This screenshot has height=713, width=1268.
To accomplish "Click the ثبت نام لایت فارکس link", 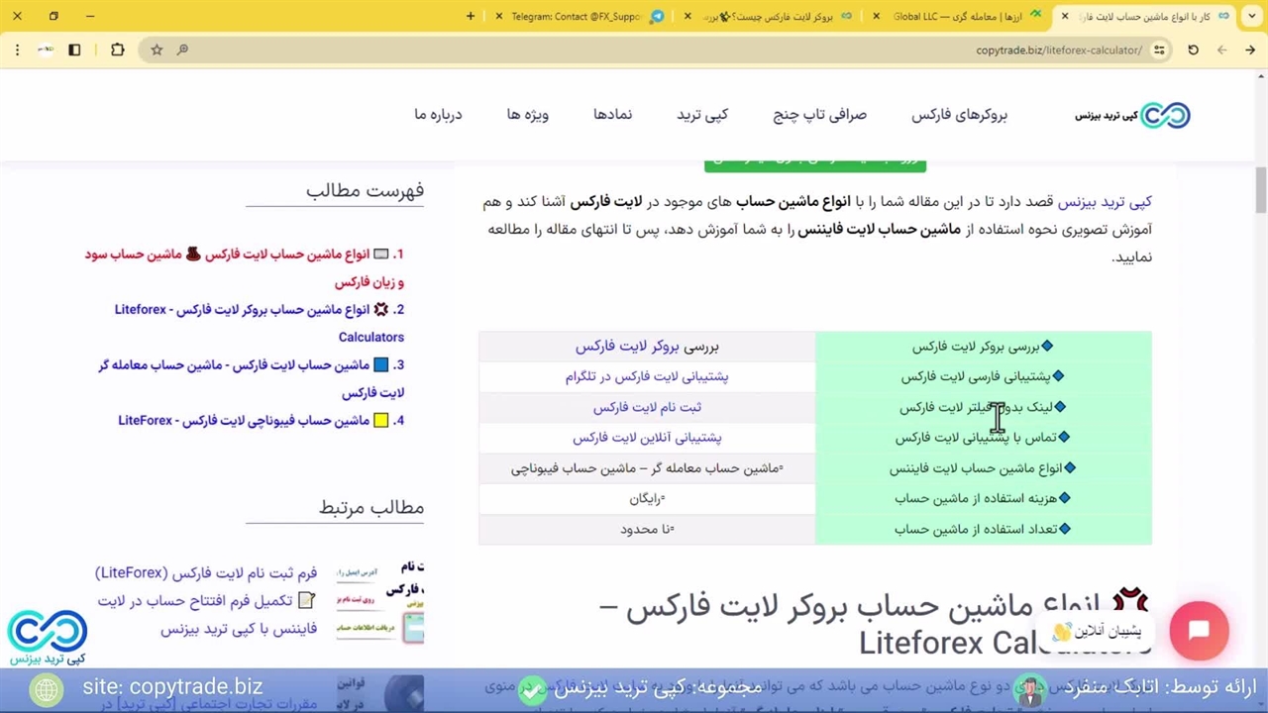I will [x=646, y=407].
